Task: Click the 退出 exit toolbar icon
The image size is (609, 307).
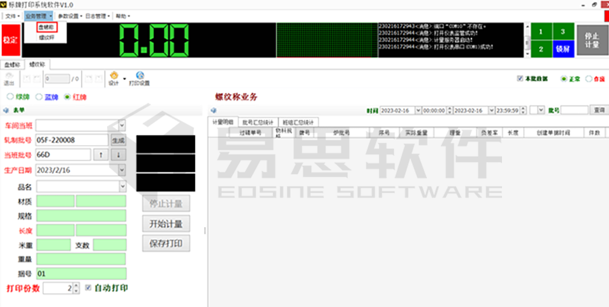Action: 9,79
